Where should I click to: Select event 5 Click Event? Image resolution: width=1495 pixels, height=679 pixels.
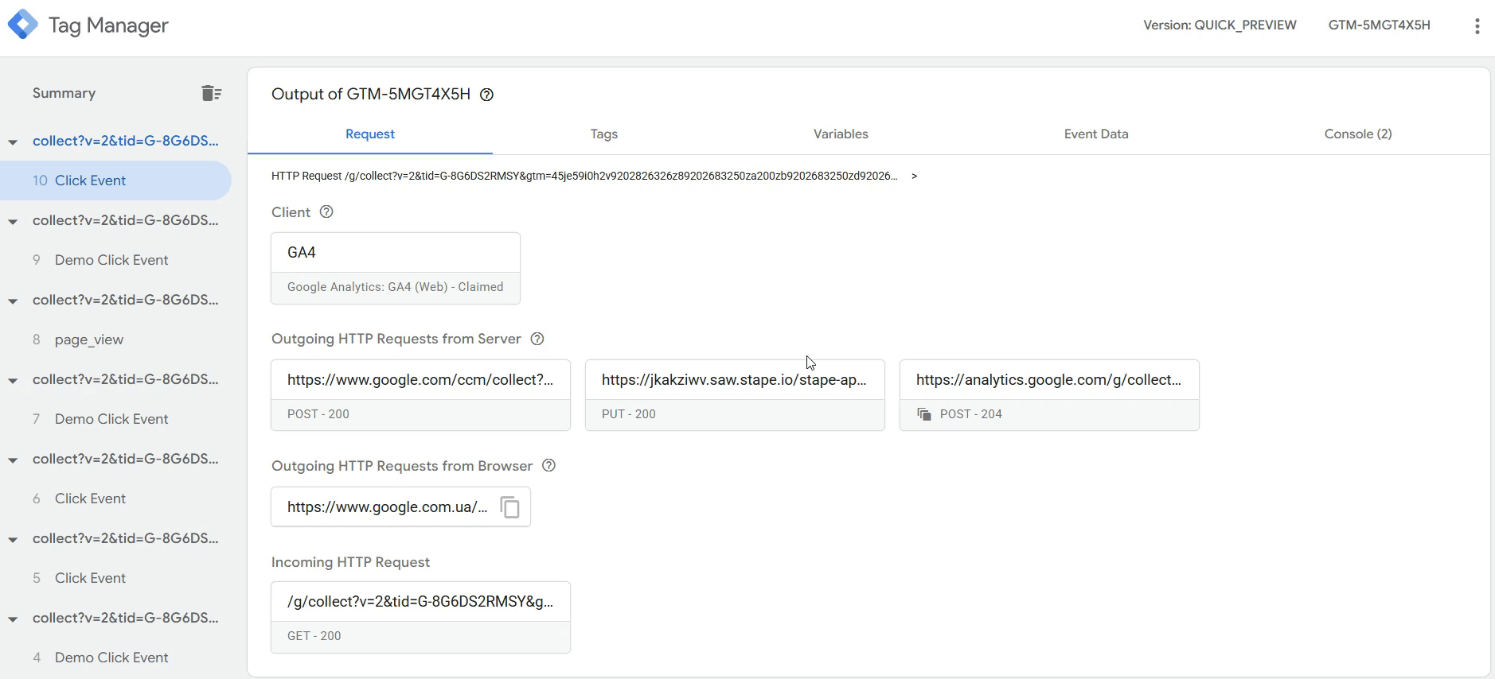pyautogui.click(x=115, y=578)
